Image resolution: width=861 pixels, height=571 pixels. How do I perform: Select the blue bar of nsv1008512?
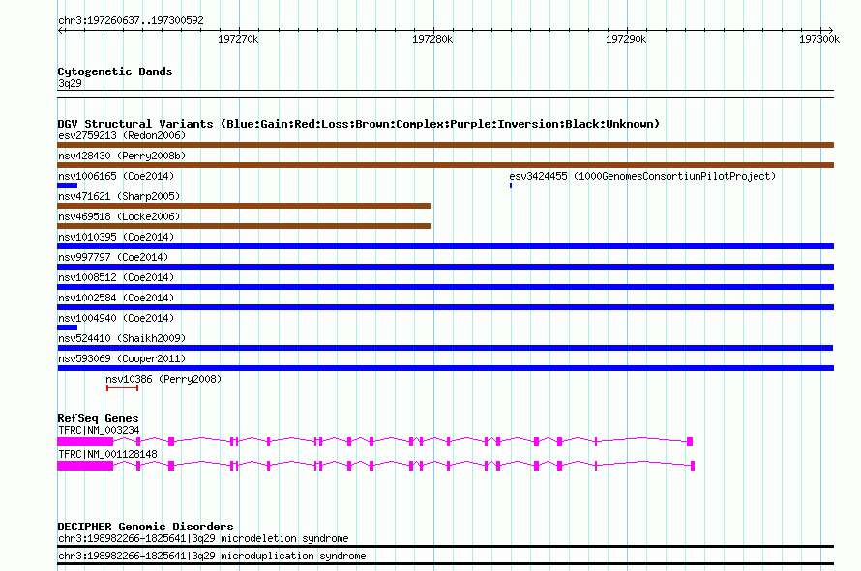(x=445, y=287)
